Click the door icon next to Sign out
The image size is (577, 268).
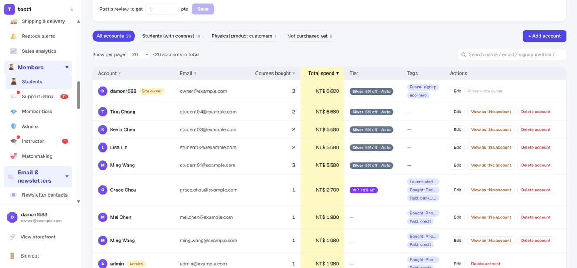12,256
